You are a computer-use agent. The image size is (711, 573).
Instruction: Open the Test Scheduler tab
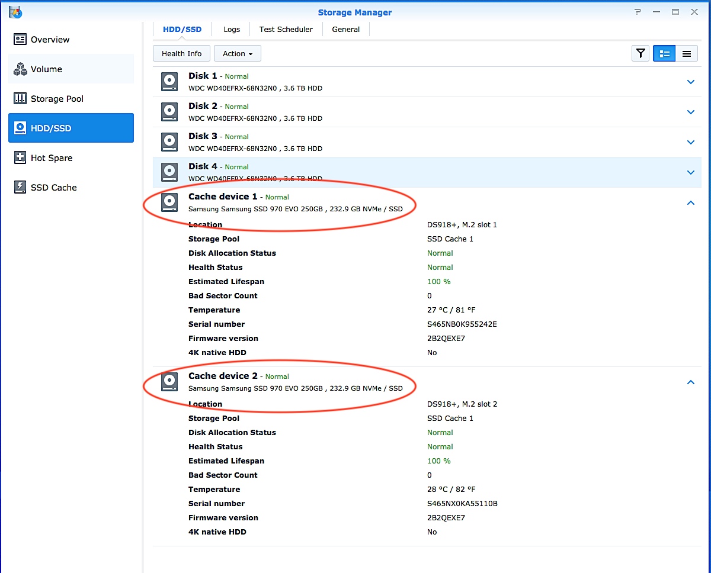(286, 30)
